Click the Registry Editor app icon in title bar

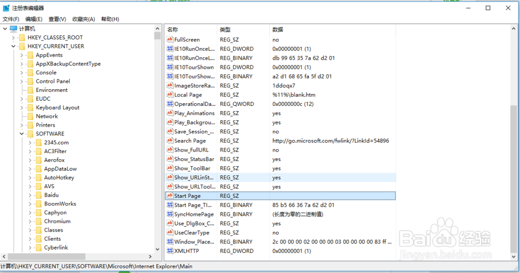coord(6,8)
